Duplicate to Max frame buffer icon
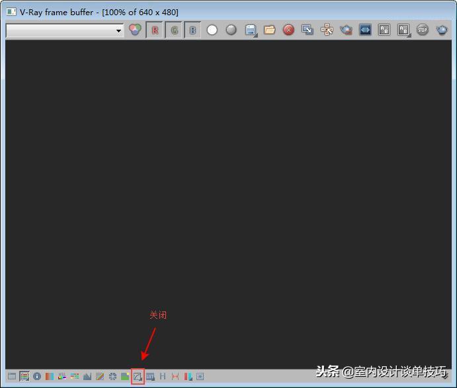 [308, 30]
